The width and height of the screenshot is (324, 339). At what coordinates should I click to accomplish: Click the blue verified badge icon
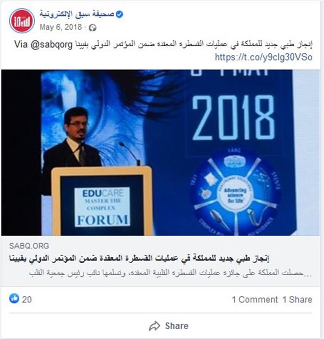click(119, 14)
